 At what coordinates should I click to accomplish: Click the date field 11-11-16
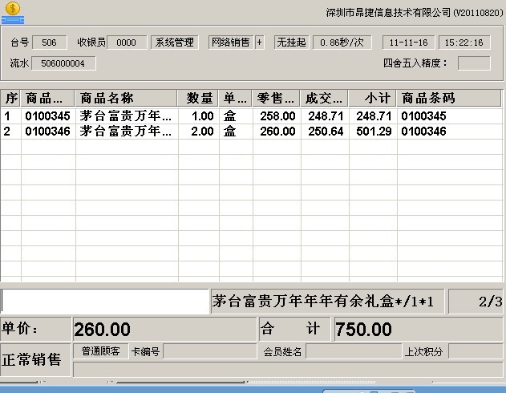[x=408, y=43]
